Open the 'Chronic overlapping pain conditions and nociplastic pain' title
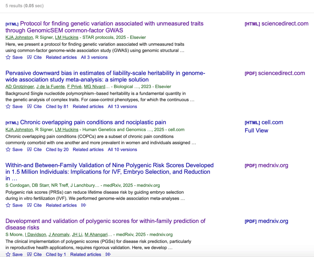The width and height of the screenshot is (314, 257). [93, 122]
